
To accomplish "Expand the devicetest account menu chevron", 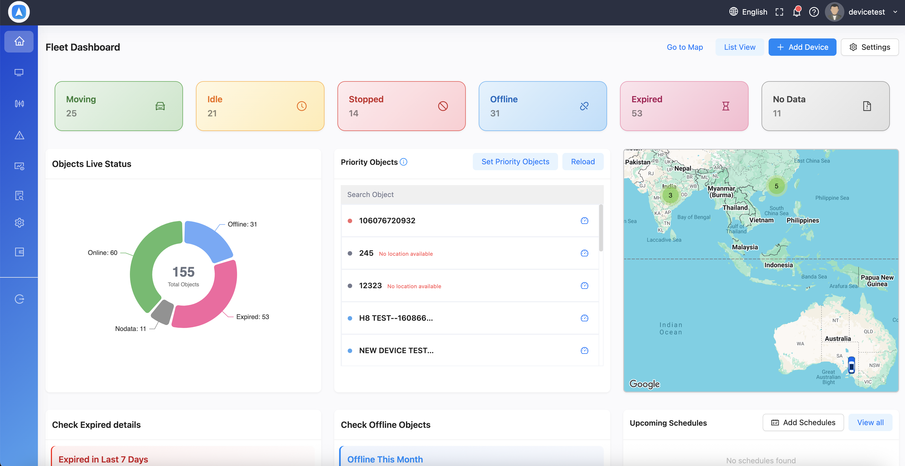I will [x=895, y=12].
